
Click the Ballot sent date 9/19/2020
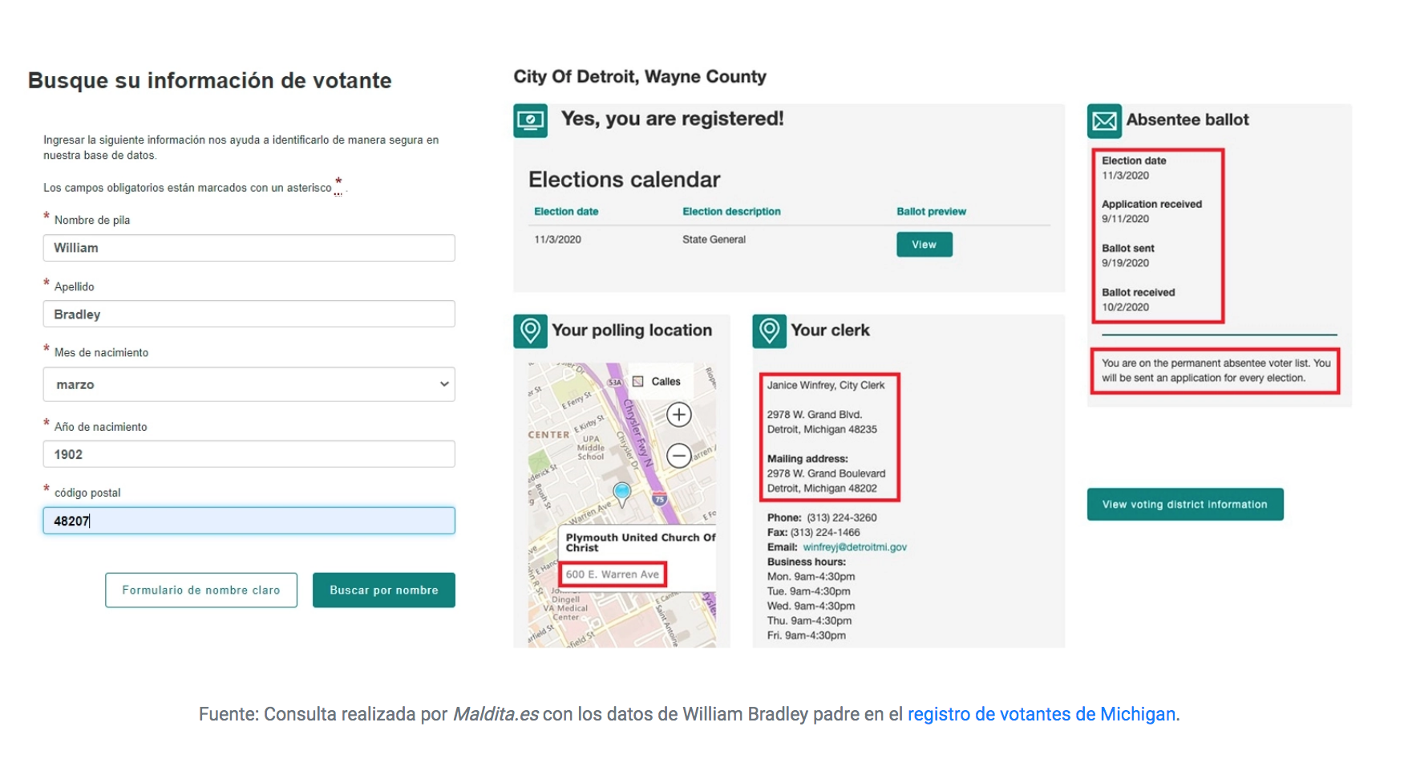[1125, 263]
